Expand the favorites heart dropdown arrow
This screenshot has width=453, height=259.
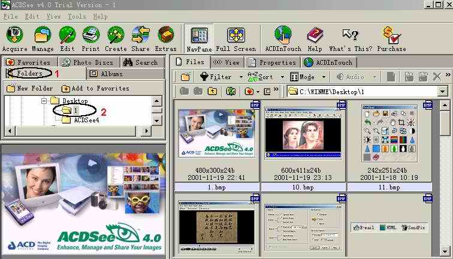pyautogui.click(x=258, y=92)
